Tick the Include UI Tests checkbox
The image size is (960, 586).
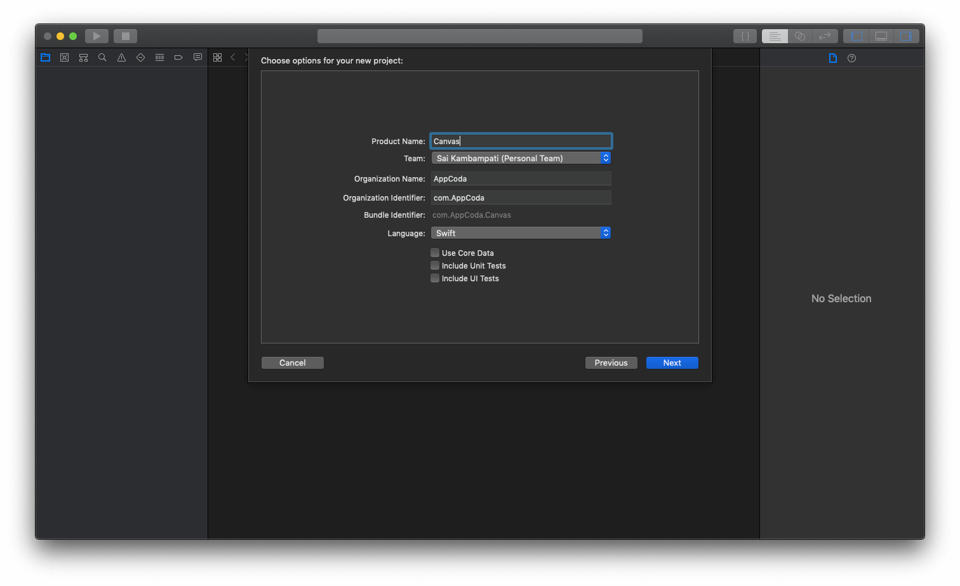tap(435, 278)
